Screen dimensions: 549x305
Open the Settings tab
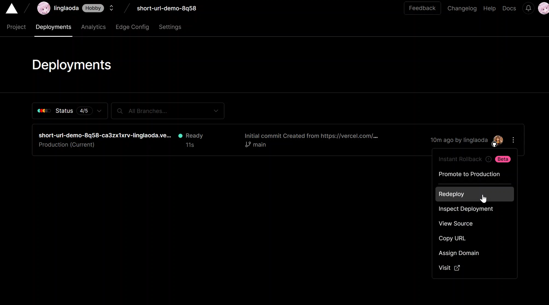click(170, 27)
